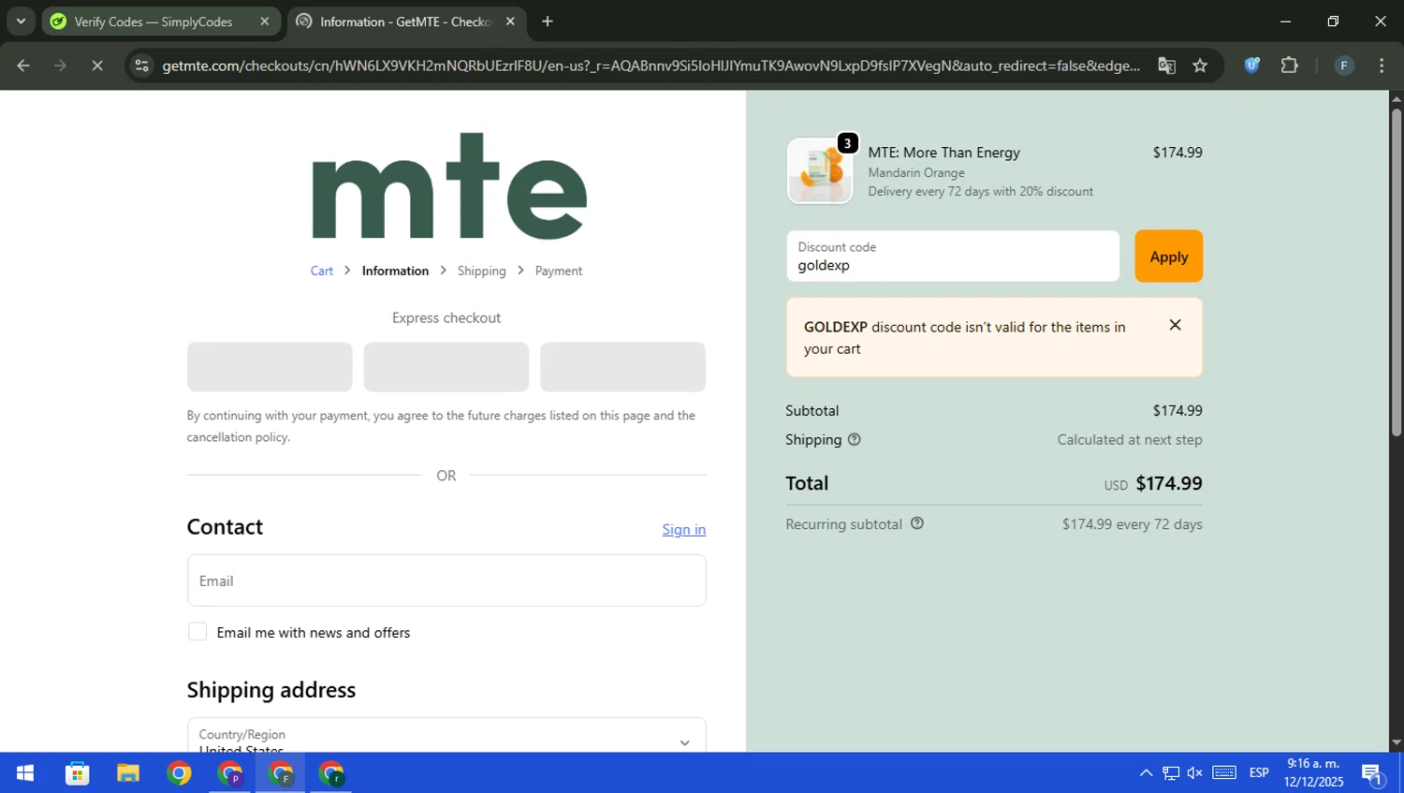Close the Information GetMTE tab
The height and width of the screenshot is (793, 1404).
click(x=510, y=22)
